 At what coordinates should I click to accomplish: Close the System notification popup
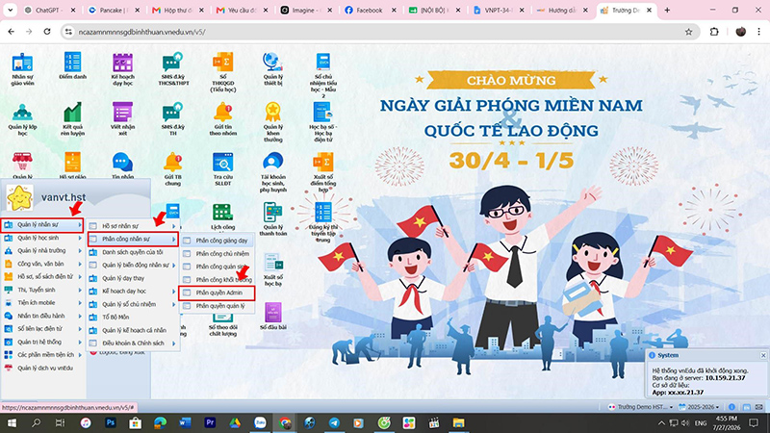pos(763,355)
